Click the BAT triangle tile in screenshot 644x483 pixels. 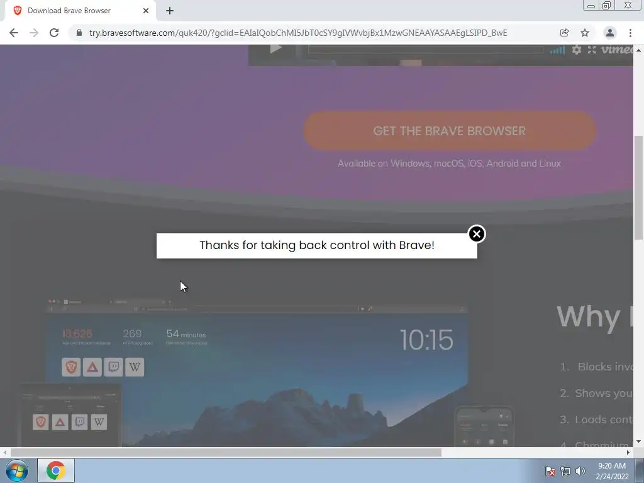coord(92,367)
